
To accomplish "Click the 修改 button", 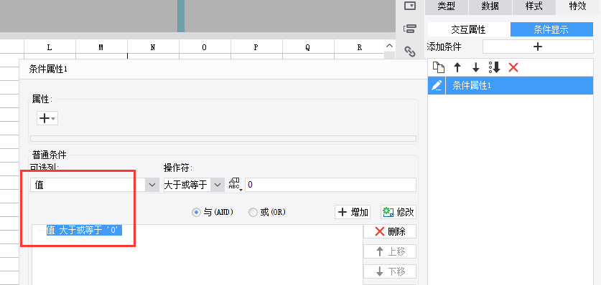I will pyautogui.click(x=399, y=212).
